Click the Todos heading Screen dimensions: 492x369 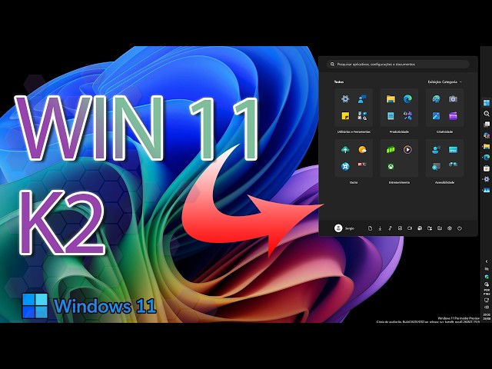(339, 82)
